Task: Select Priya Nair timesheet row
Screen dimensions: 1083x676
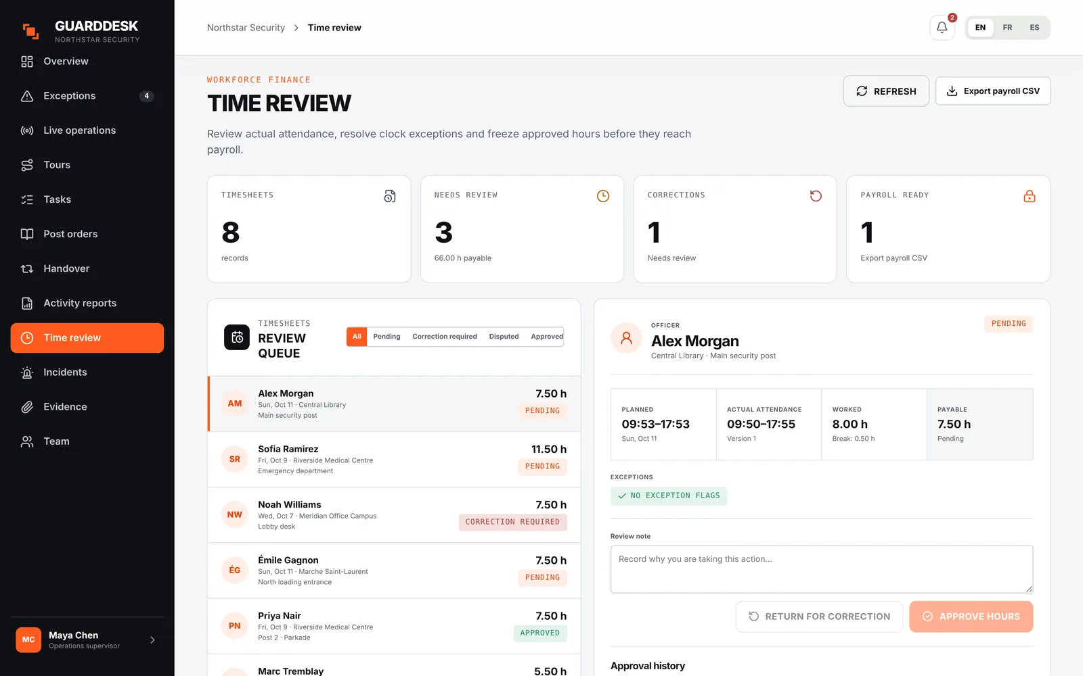Action: coord(394,626)
